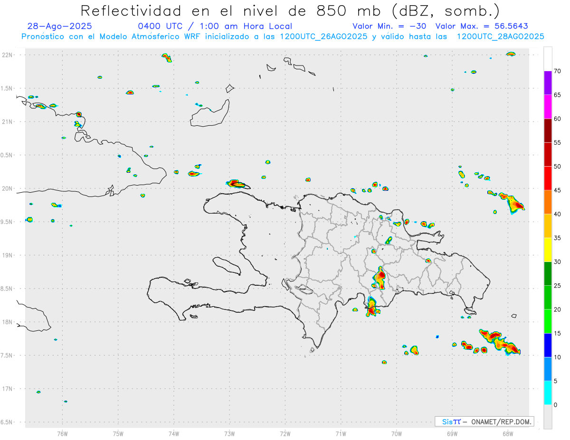This screenshot has width=570, height=440.
Task: Click the magenta 60-65 dBZ color swatch
Action: point(548,107)
